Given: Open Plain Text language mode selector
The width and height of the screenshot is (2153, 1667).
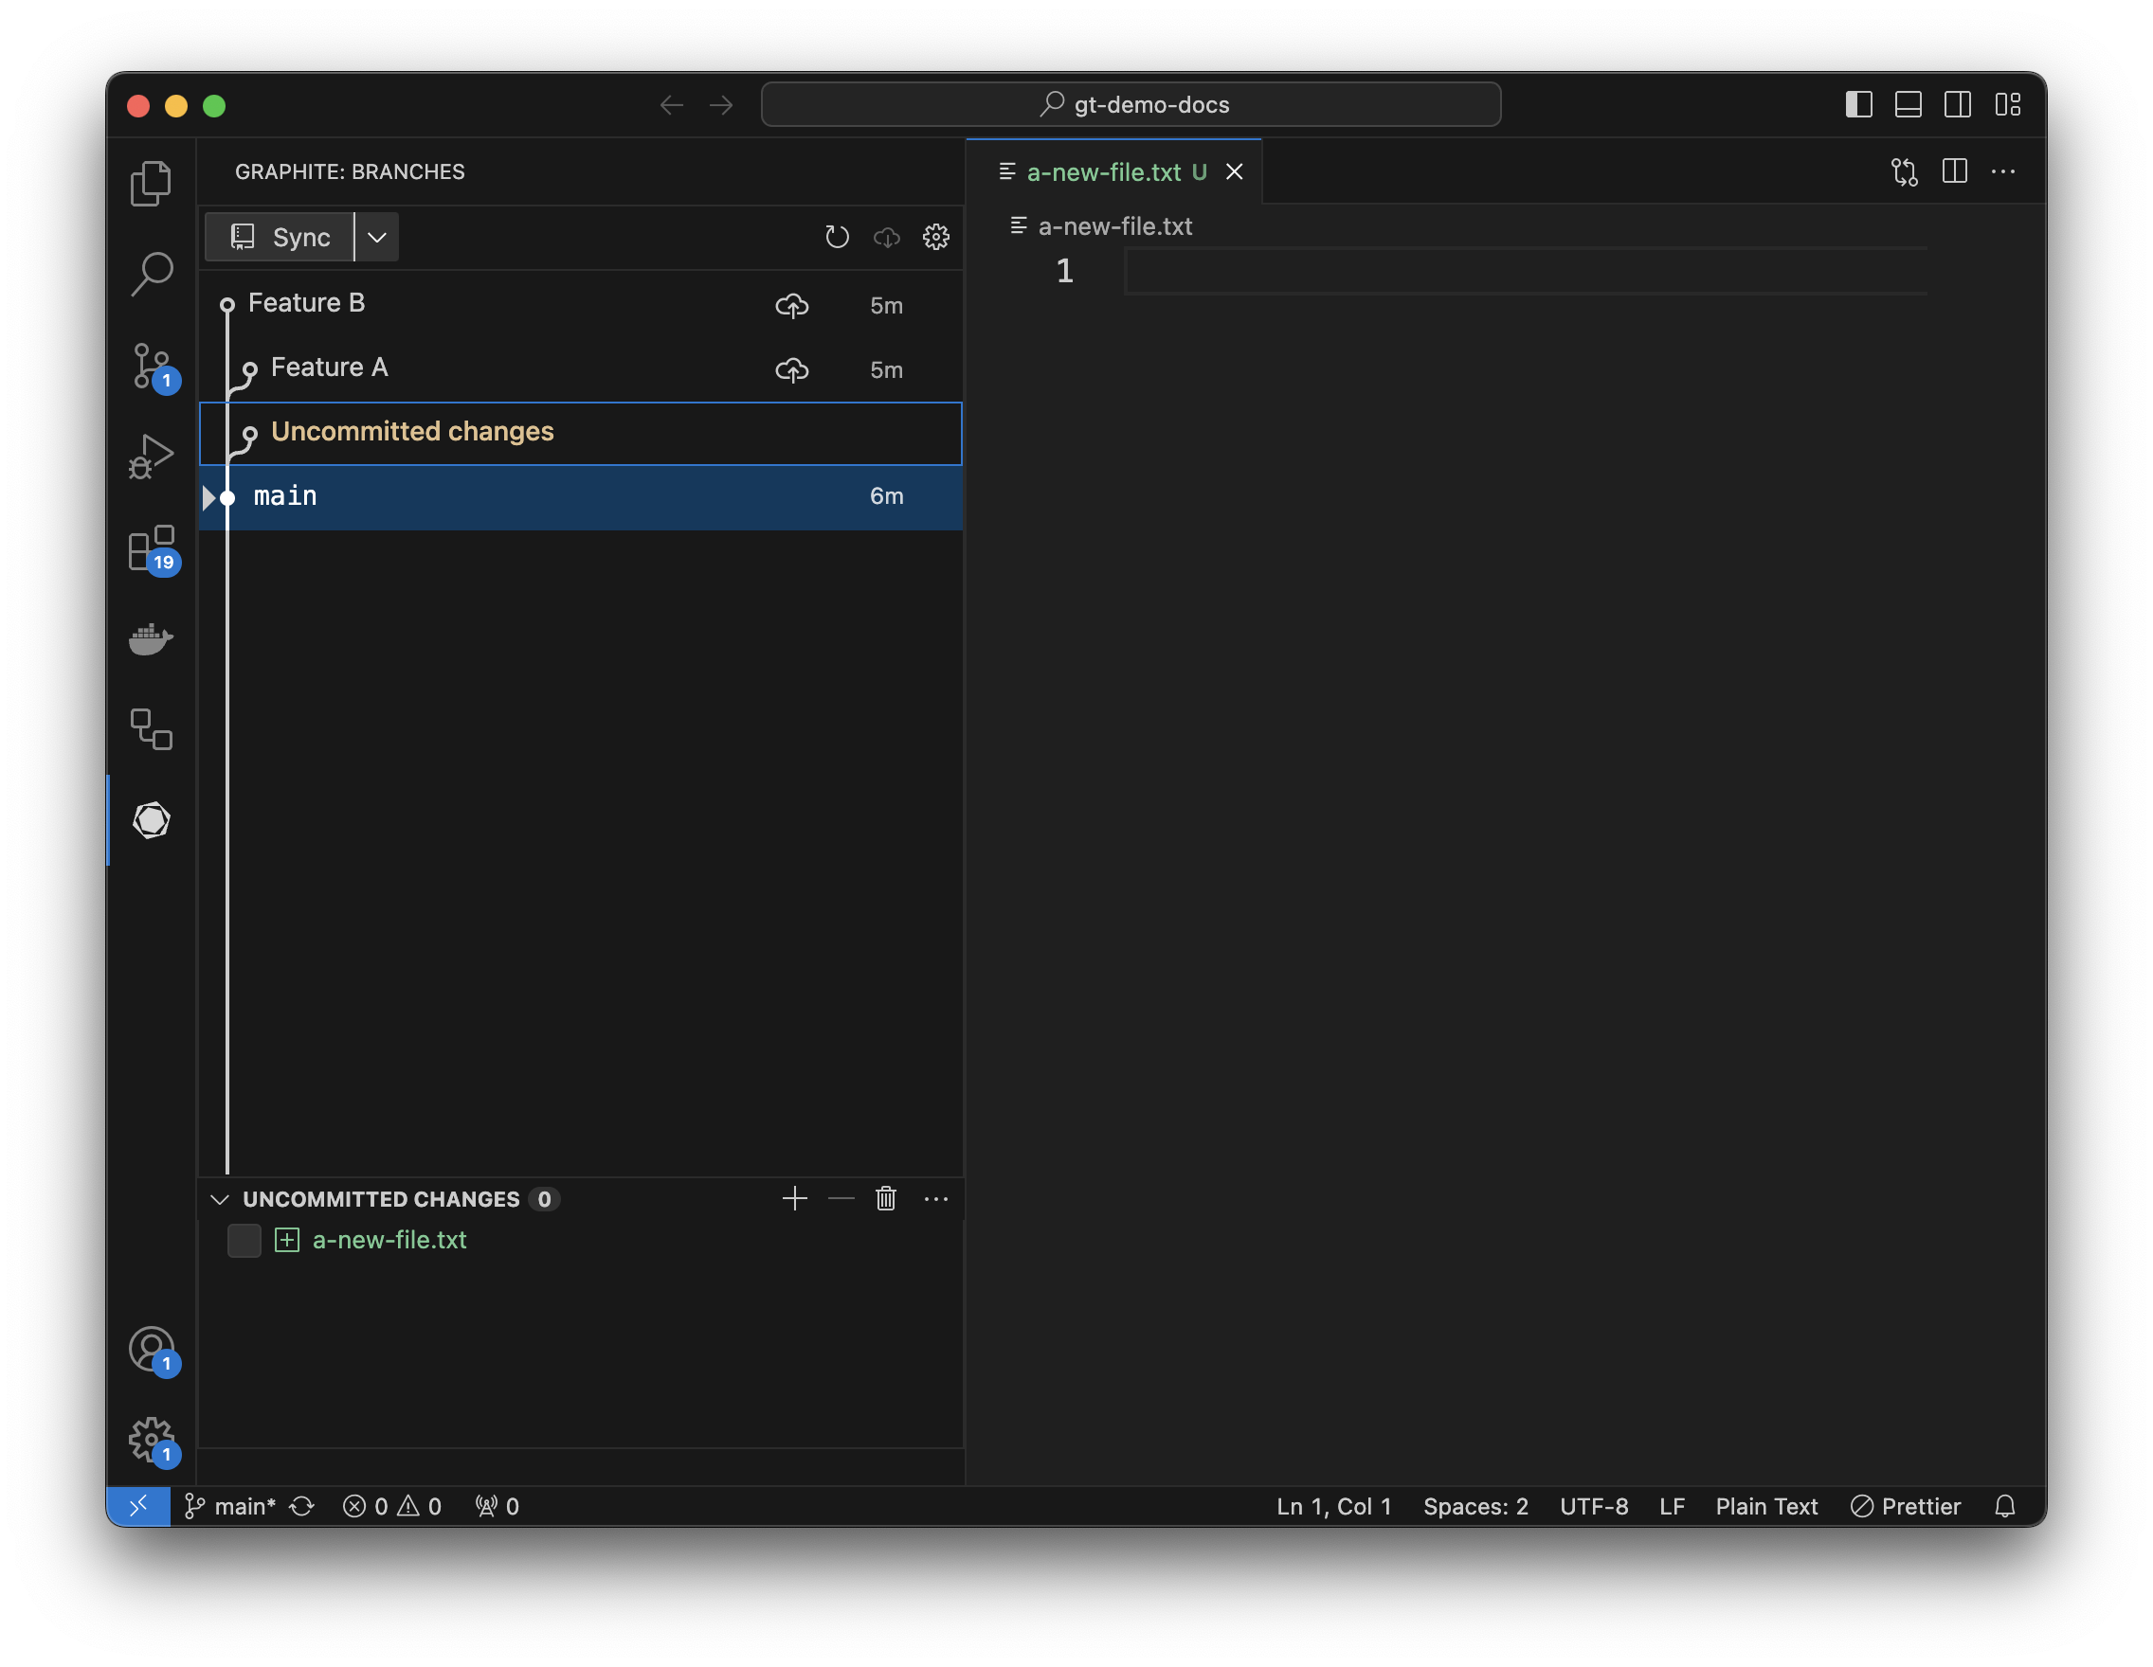Looking at the screenshot, I should (x=1765, y=1506).
